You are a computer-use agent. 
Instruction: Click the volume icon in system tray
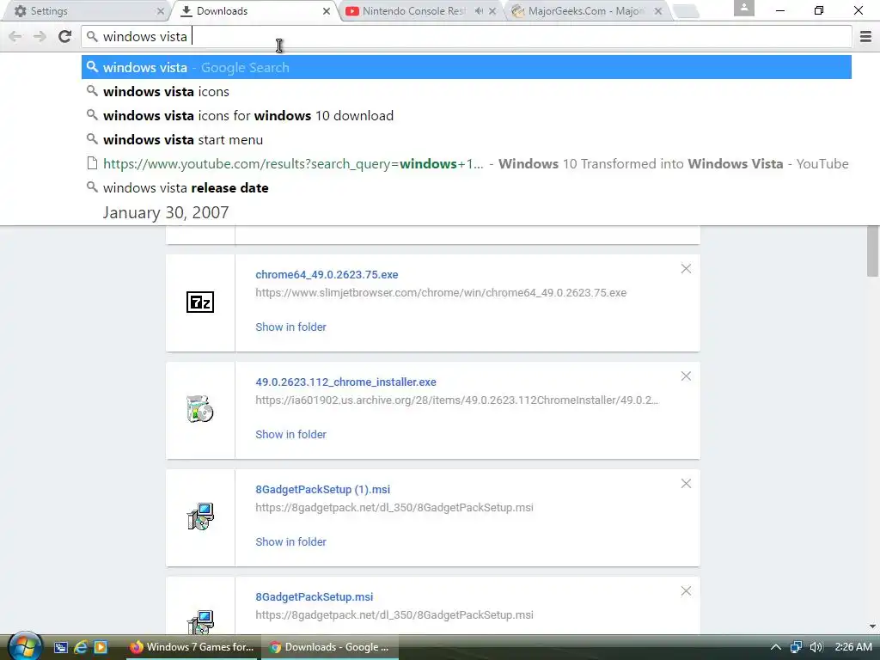pos(816,647)
